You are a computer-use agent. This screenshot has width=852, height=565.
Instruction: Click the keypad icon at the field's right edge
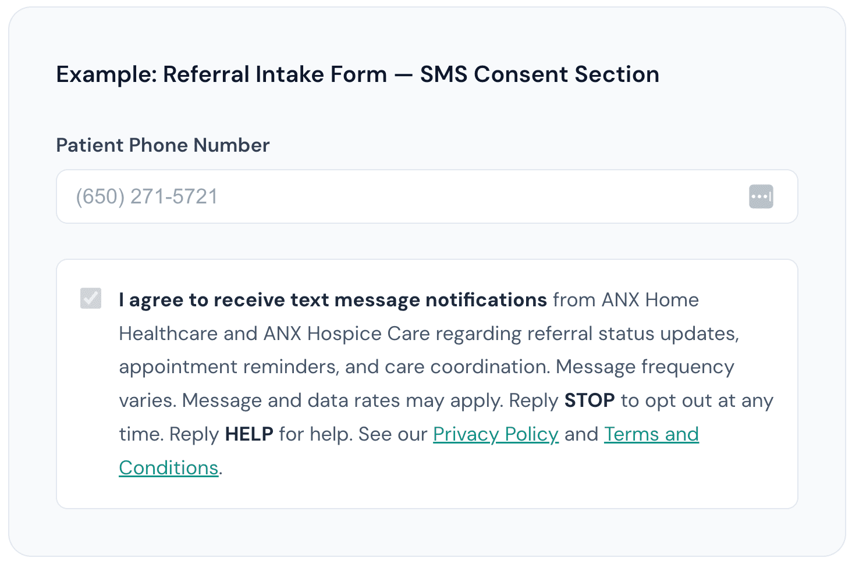761,196
